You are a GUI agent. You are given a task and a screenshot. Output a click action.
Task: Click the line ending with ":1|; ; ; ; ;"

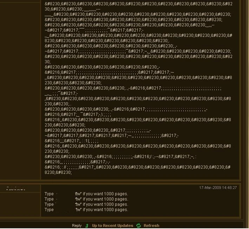pos(71,141)
